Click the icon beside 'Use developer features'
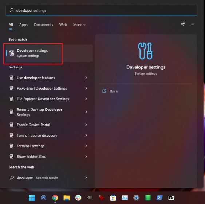Viewport: 205px width, 204px height. (12, 78)
